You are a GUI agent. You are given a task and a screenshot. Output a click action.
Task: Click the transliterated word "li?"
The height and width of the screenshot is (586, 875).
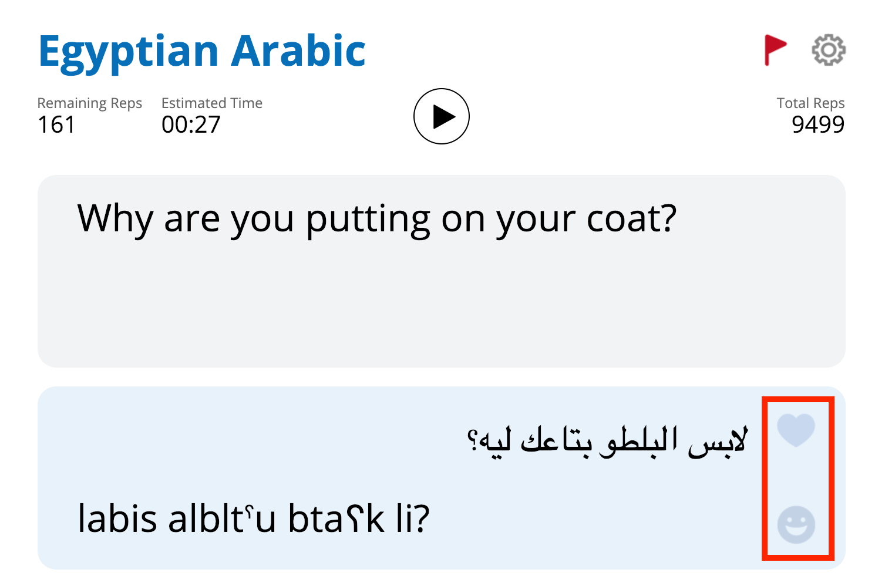(x=413, y=518)
